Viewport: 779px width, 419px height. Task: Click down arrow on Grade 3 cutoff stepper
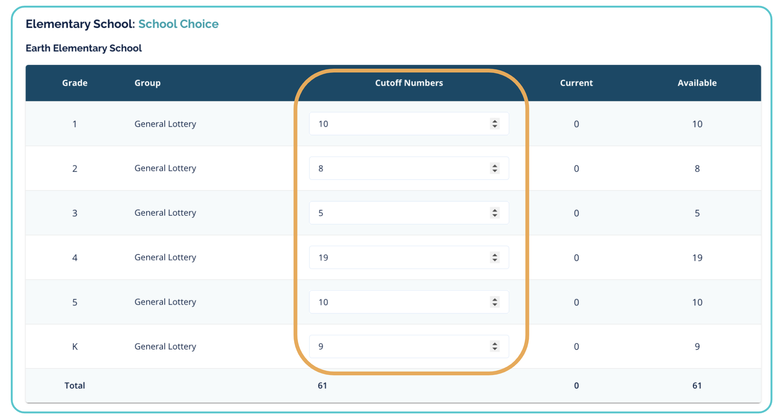tap(495, 216)
